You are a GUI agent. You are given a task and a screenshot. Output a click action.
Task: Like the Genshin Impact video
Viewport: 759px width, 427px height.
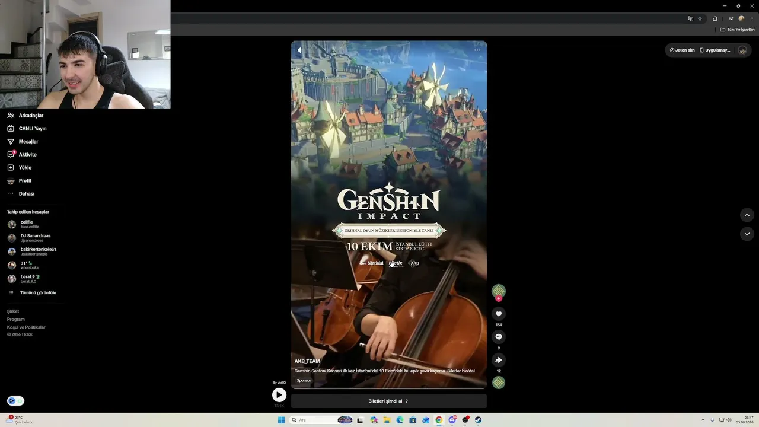click(x=499, y=314)
